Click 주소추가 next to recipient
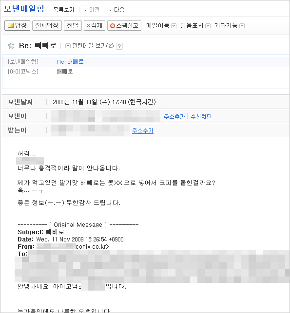290x313 pixels. point(143,130)
